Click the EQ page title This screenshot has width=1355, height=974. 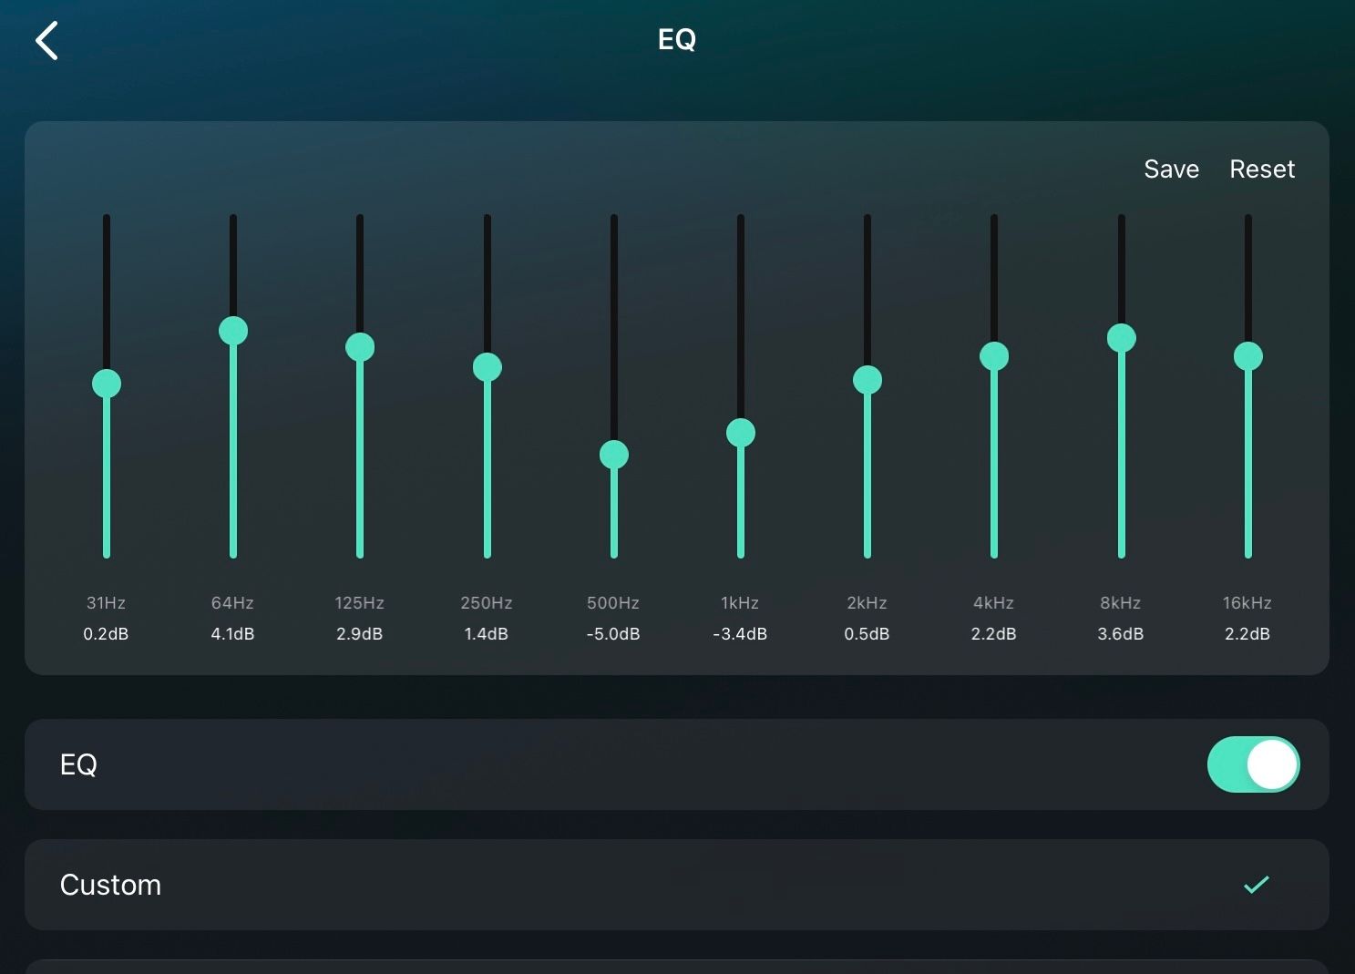pos(677,39)
